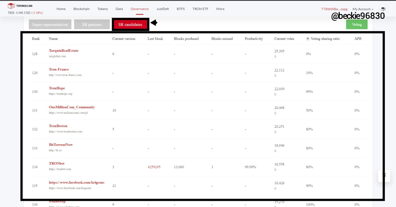Open the cube icon in top-right corner
Viewport: 396px width, 207px height.
pos(383,9)
